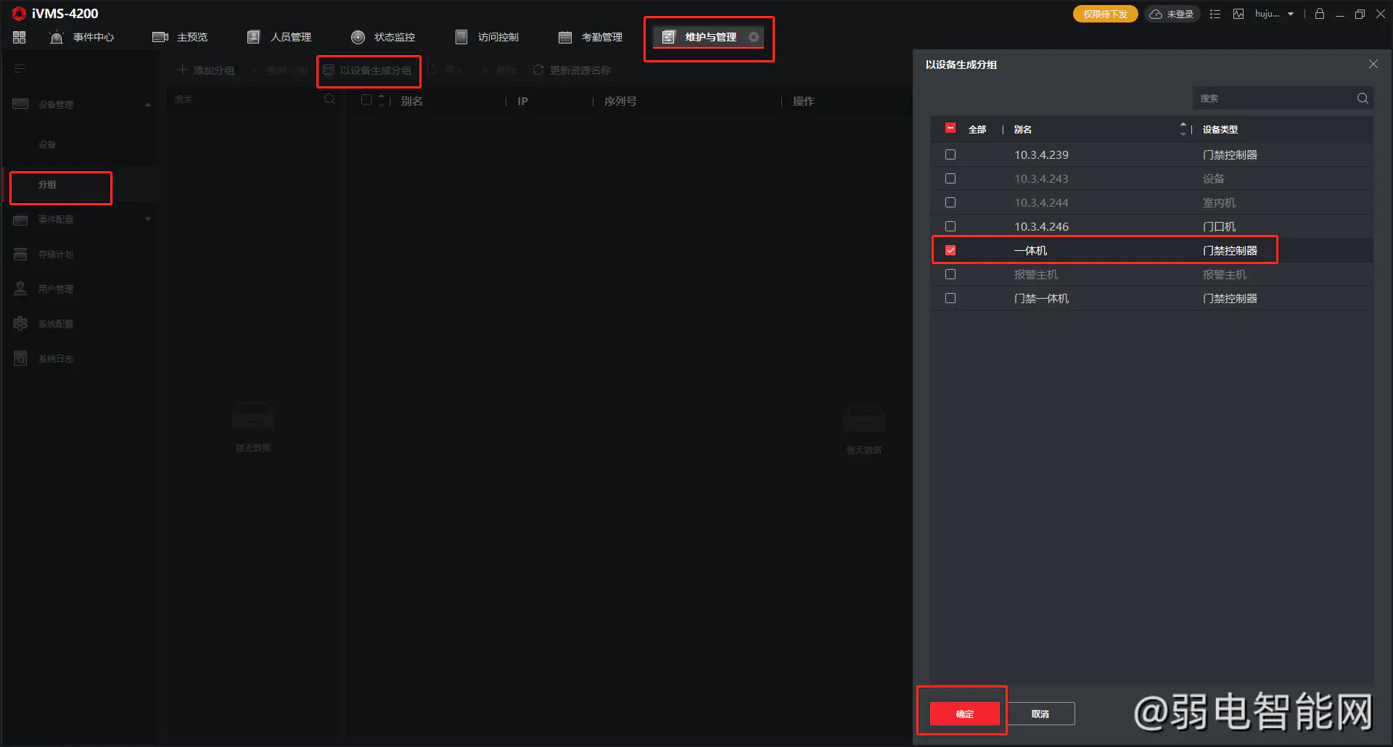The image size is (1393, 747).
Task: Open 系统日志 in the sidebar
Action: coord(56,359)
